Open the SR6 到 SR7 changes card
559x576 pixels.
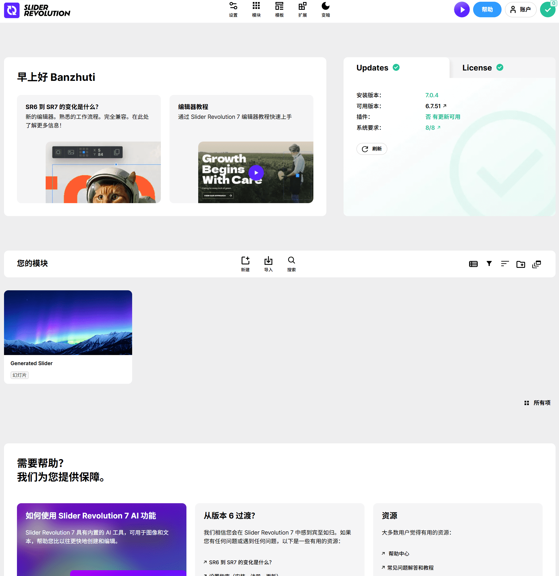(x=89, y=149)
